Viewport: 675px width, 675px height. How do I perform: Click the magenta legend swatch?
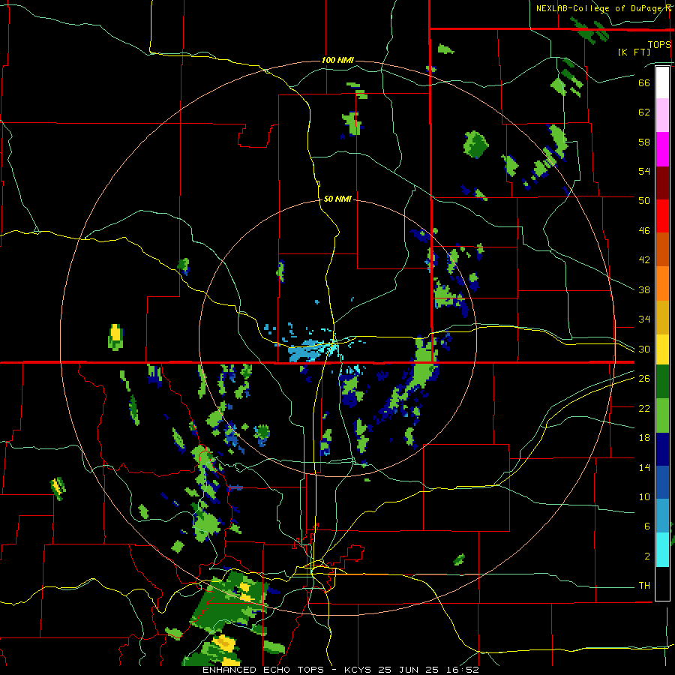(x=662, y=149)
